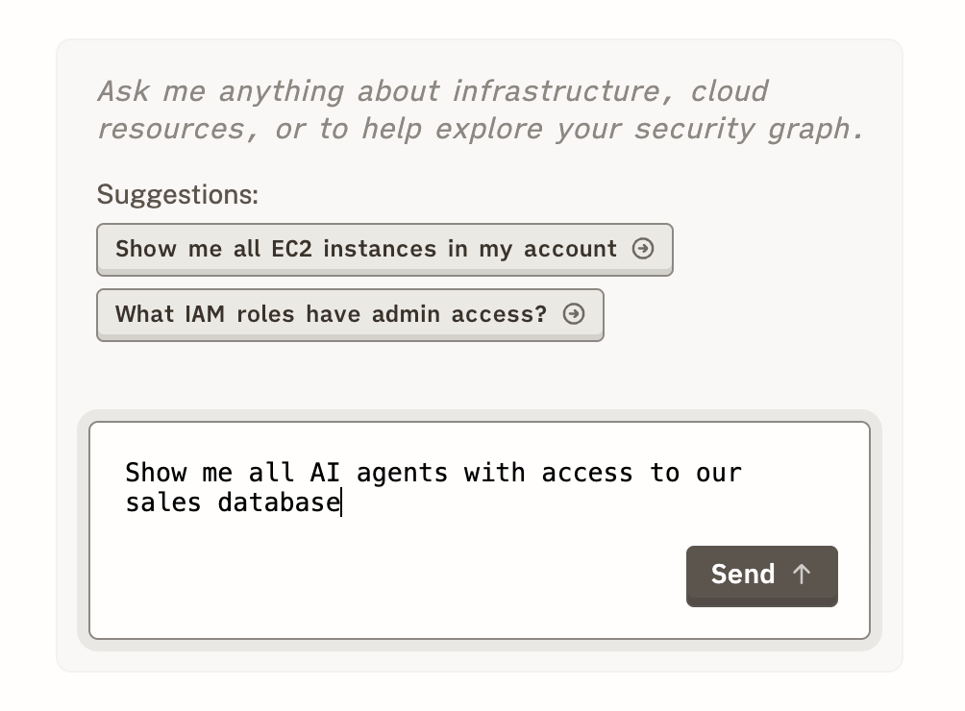965x711 pixels.
Task: Place cursor after the word "database"
Action: point(341,503)
